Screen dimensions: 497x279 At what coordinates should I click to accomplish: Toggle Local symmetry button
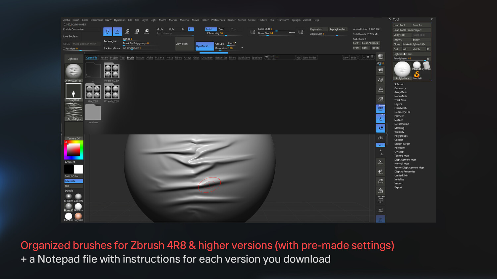(x=381, y=128)
